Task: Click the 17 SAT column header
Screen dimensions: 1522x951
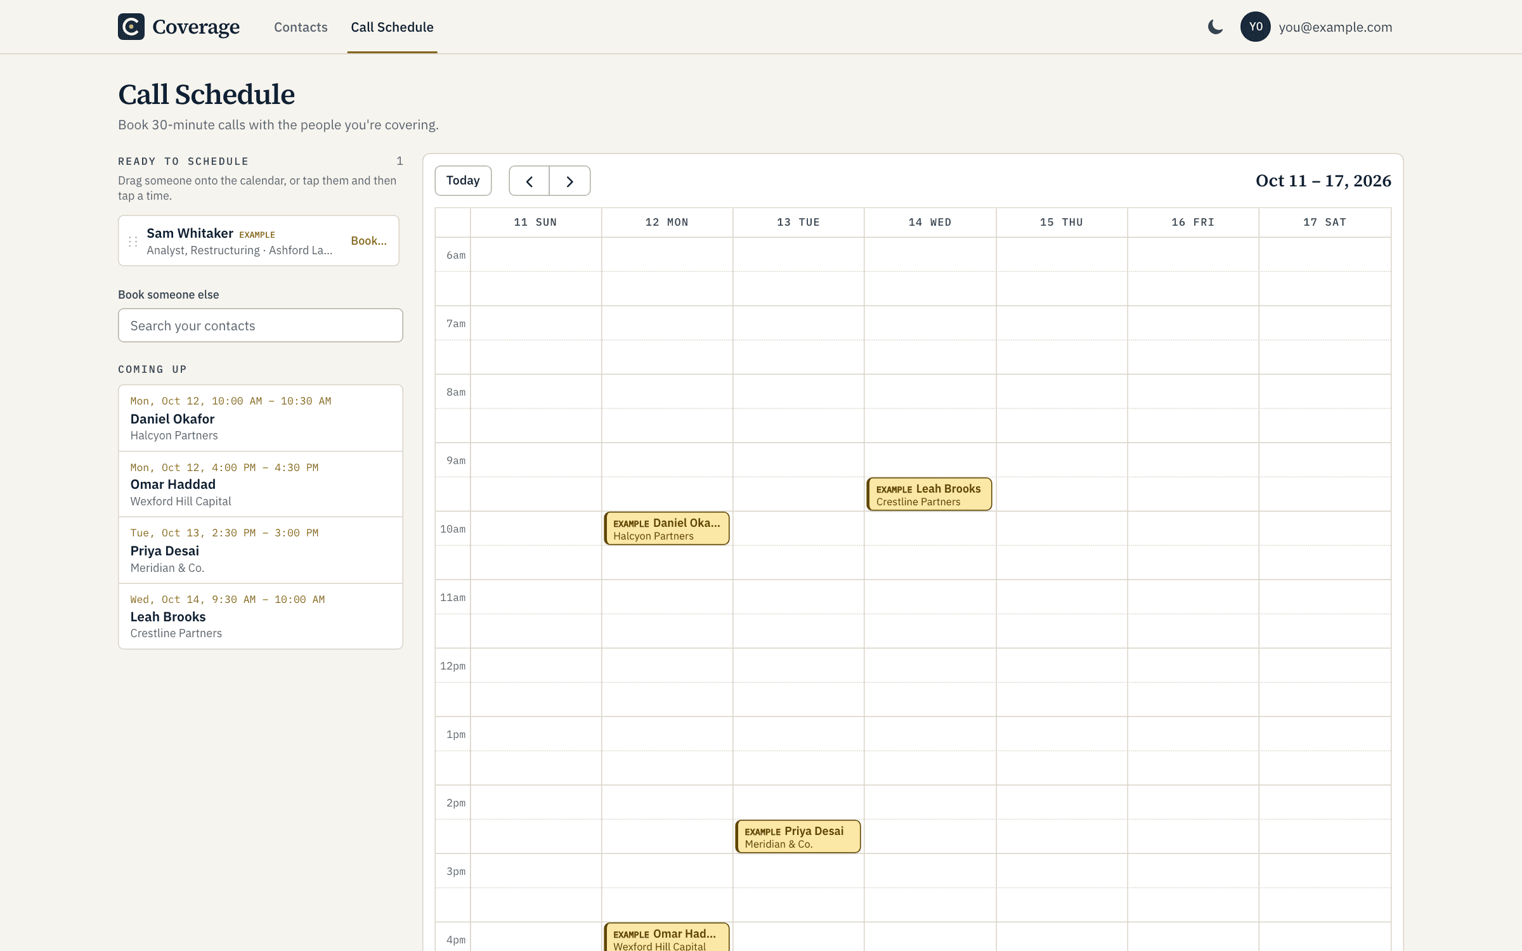Action: pyautogui.click(x=1325, y=223)
